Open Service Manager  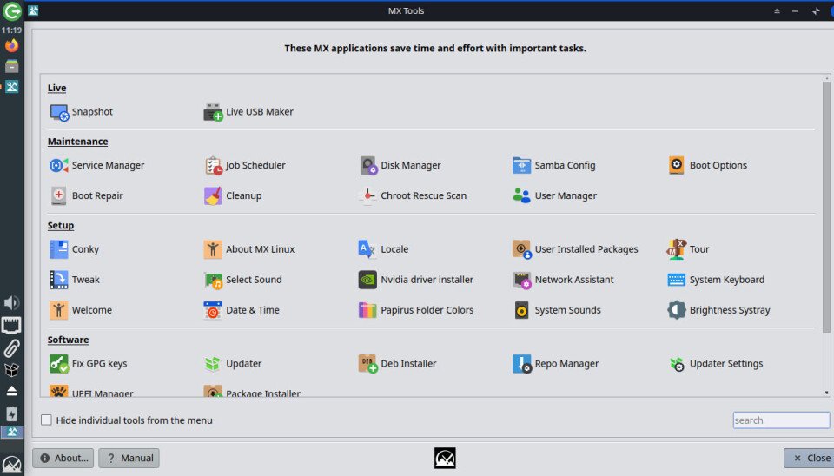tap(96, 165)
